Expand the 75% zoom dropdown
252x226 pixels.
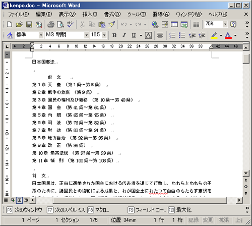[225, 24]
